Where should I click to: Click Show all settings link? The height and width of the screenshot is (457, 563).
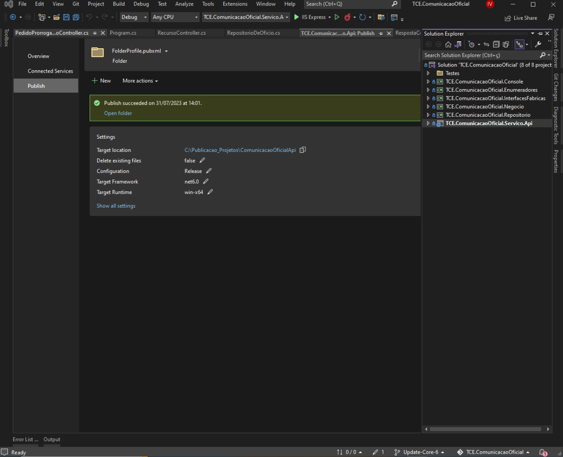coord(116,206)
